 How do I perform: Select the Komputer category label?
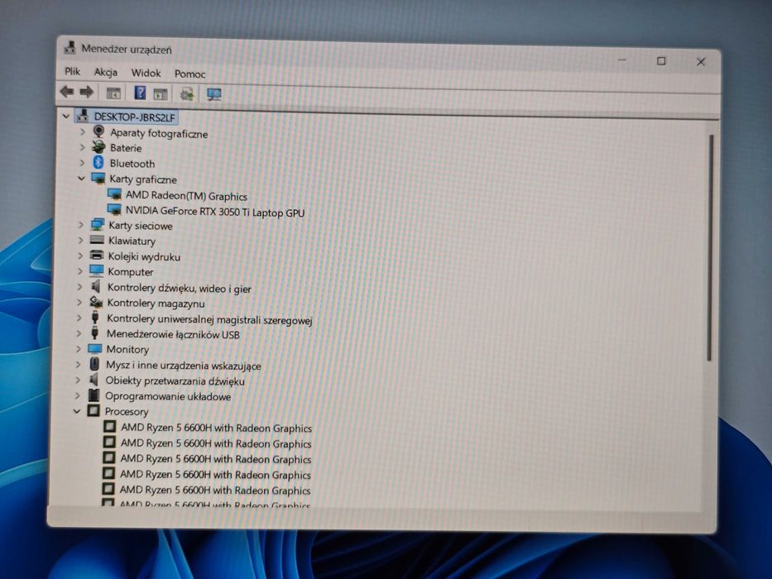tap(131, 272)
